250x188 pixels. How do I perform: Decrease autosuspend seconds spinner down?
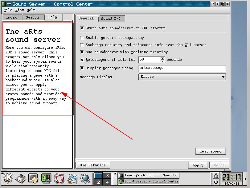coord(162,61)
